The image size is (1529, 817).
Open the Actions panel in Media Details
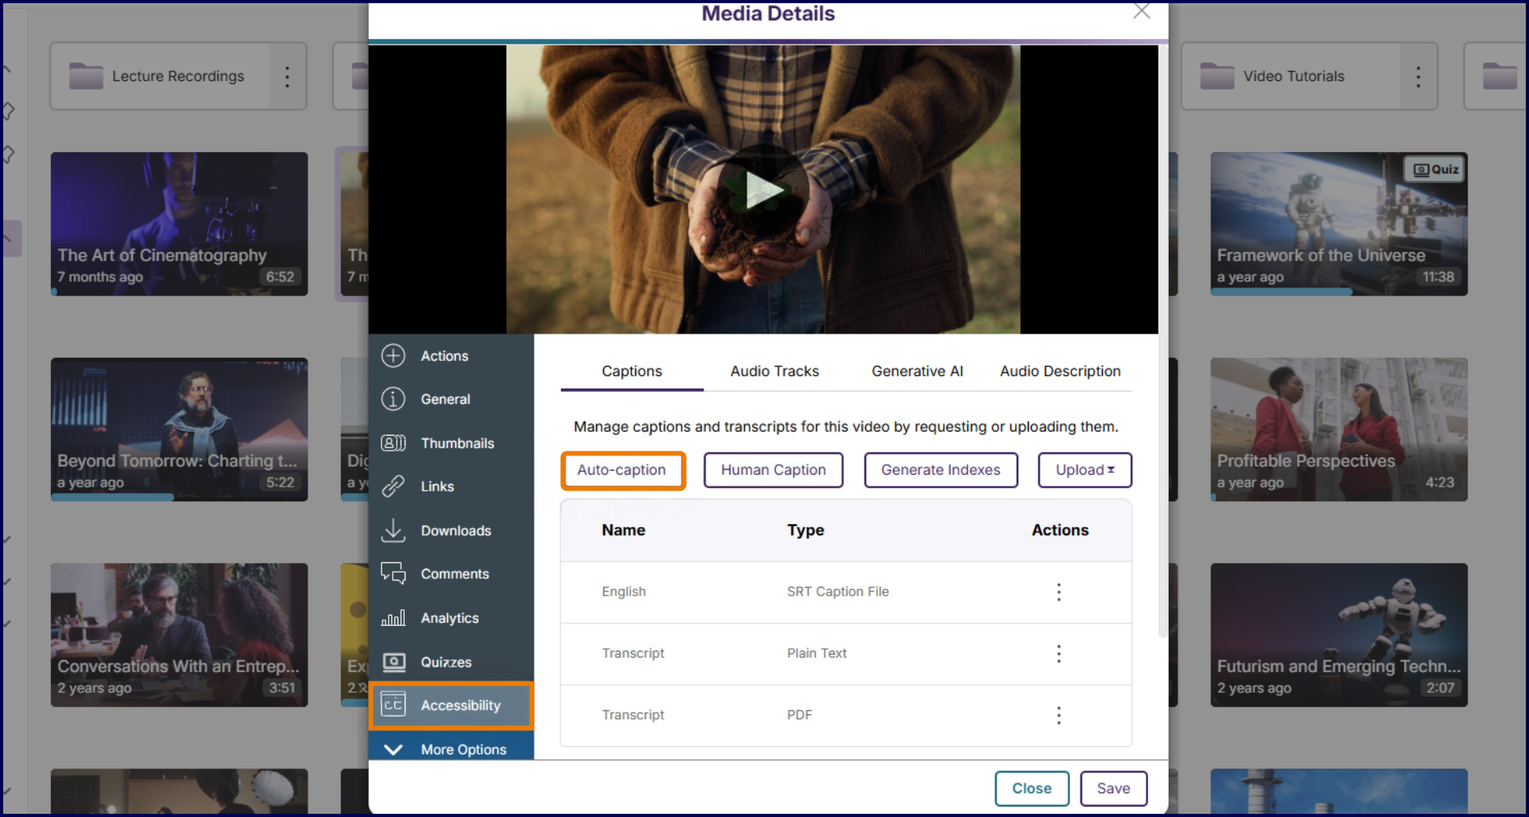tap(444, 356)
